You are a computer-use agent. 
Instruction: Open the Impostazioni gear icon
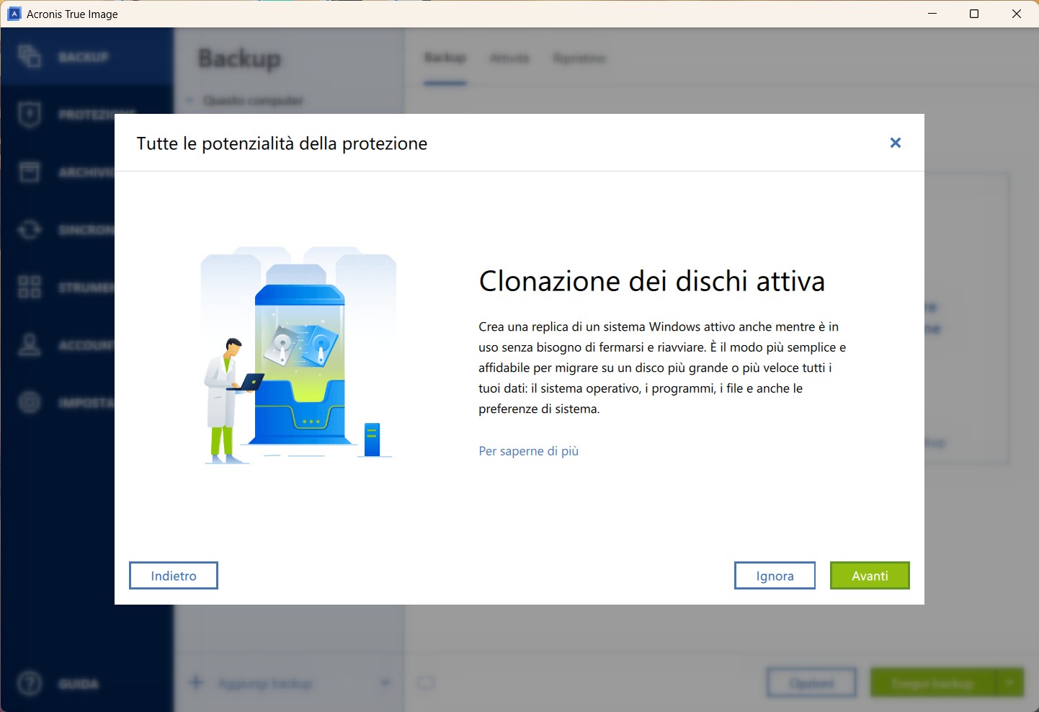pos(30,402)
